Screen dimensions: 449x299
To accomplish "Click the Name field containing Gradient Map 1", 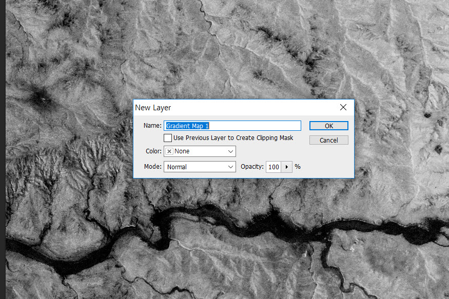I will click(x=232, y=126).
